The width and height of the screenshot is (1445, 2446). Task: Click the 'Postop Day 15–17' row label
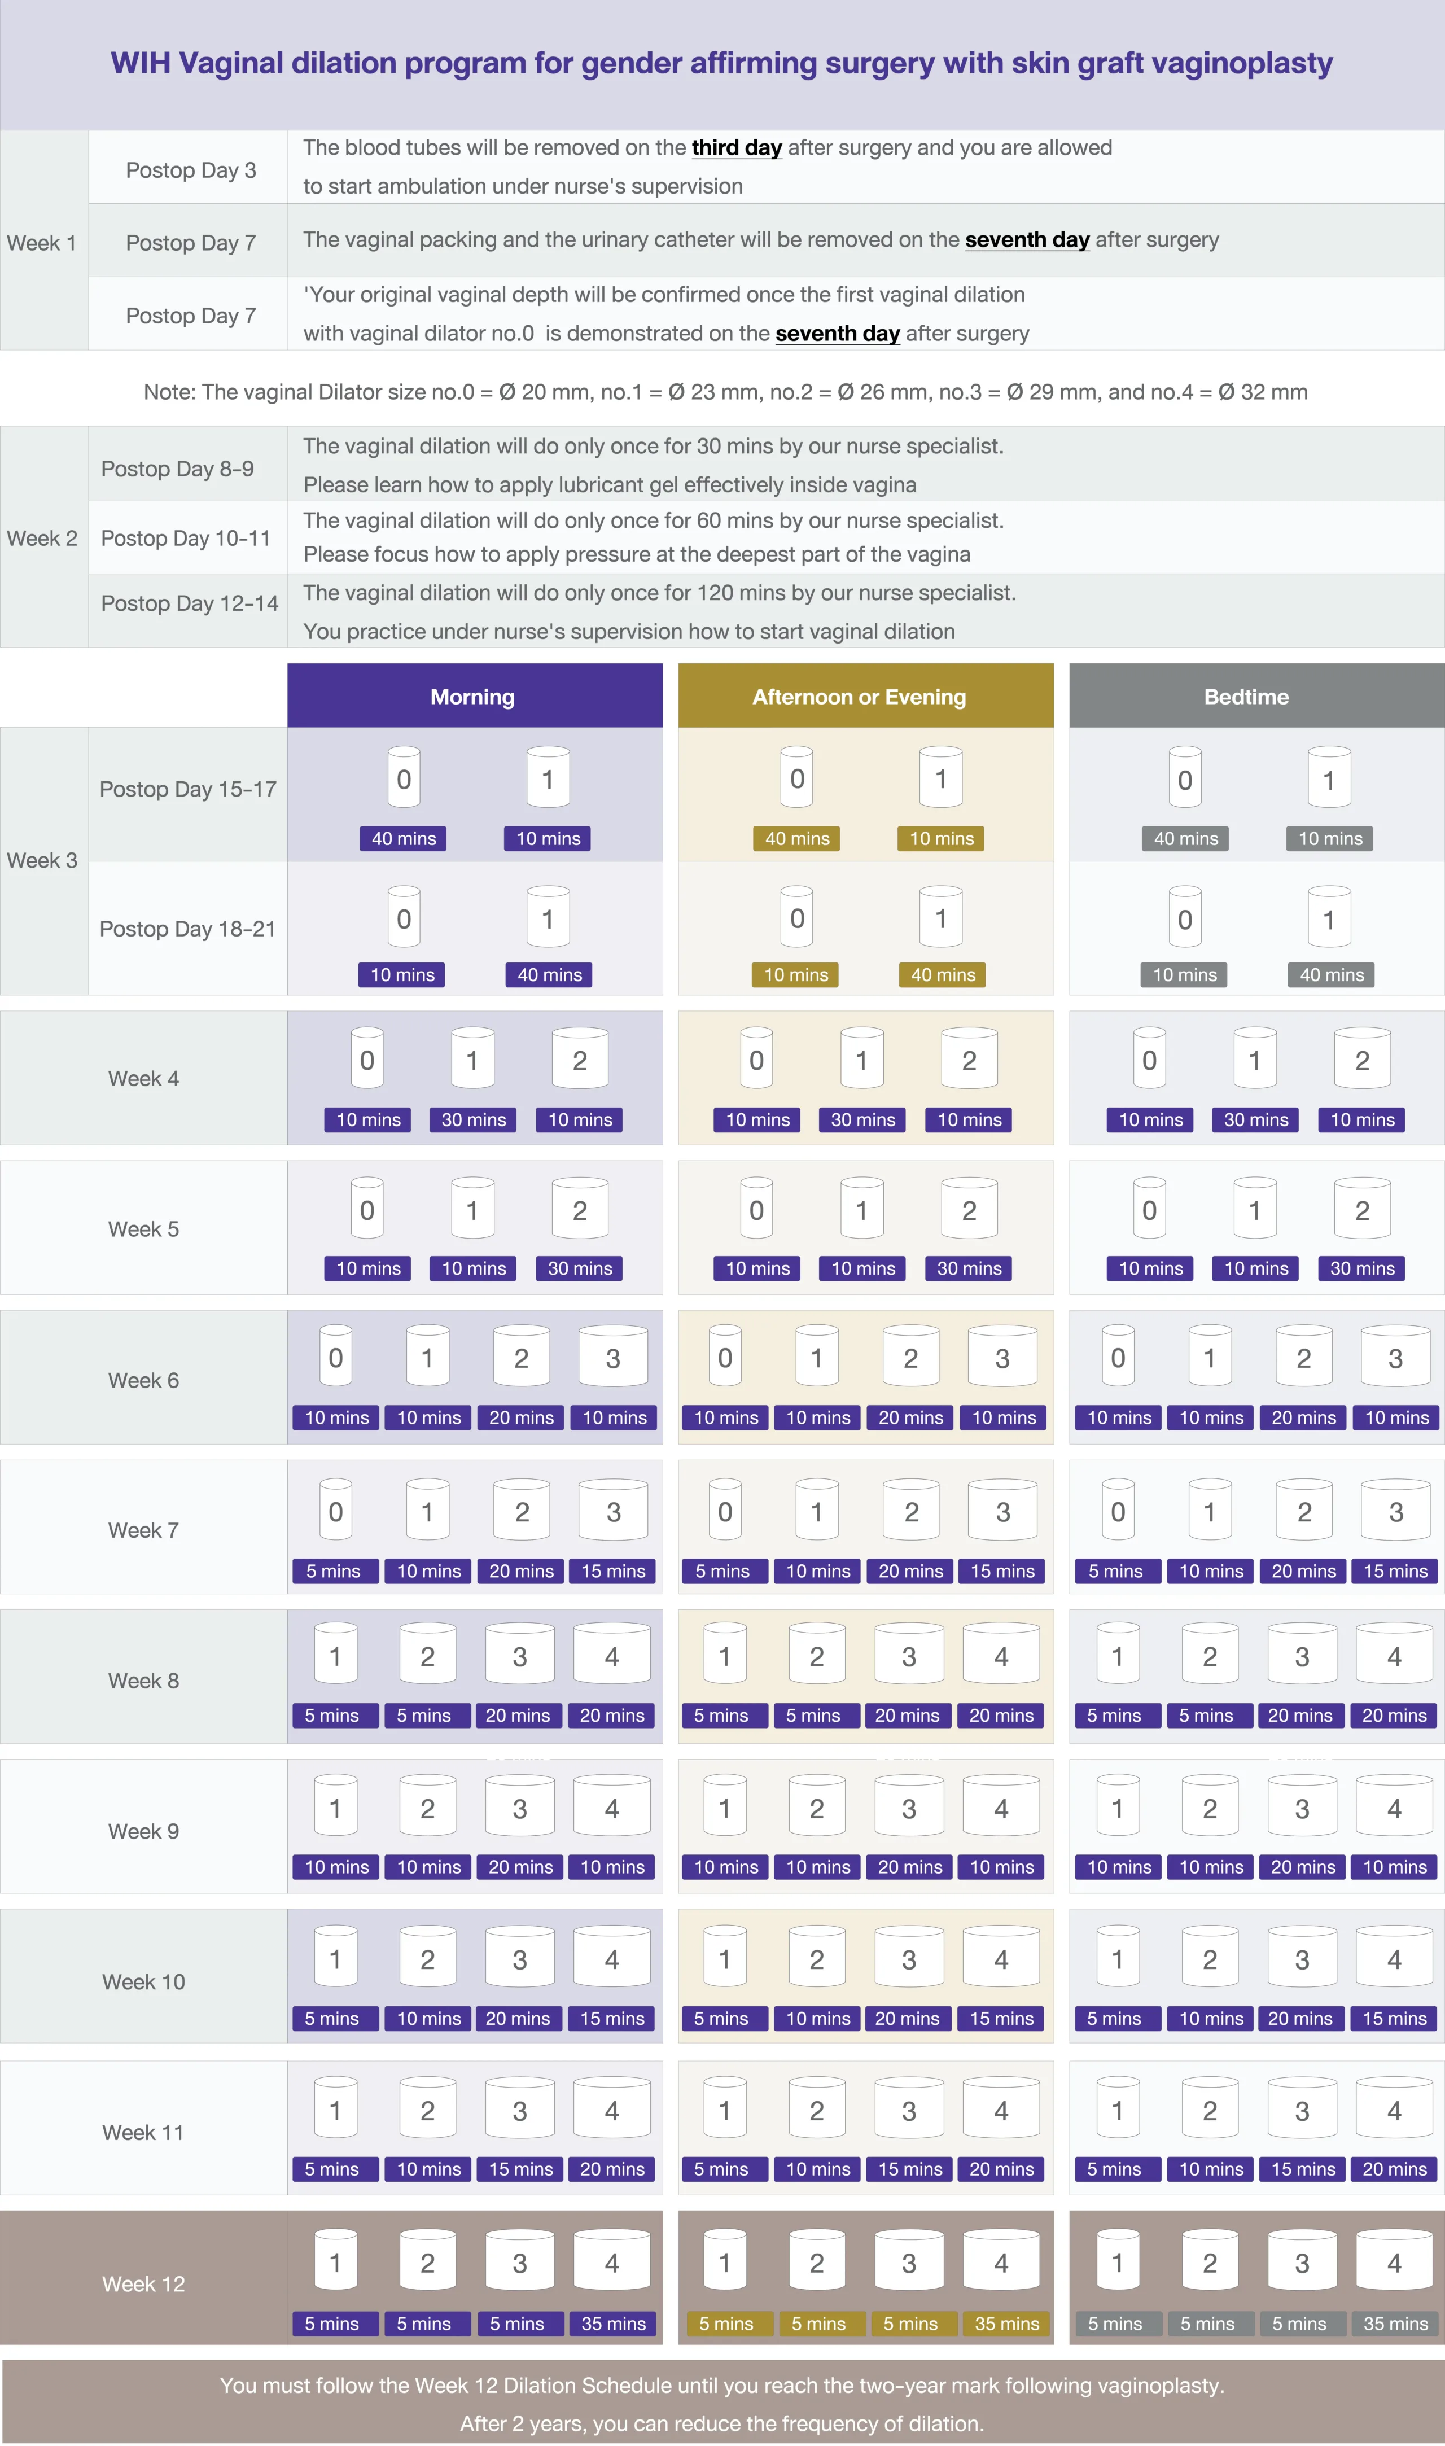(188, 794)
